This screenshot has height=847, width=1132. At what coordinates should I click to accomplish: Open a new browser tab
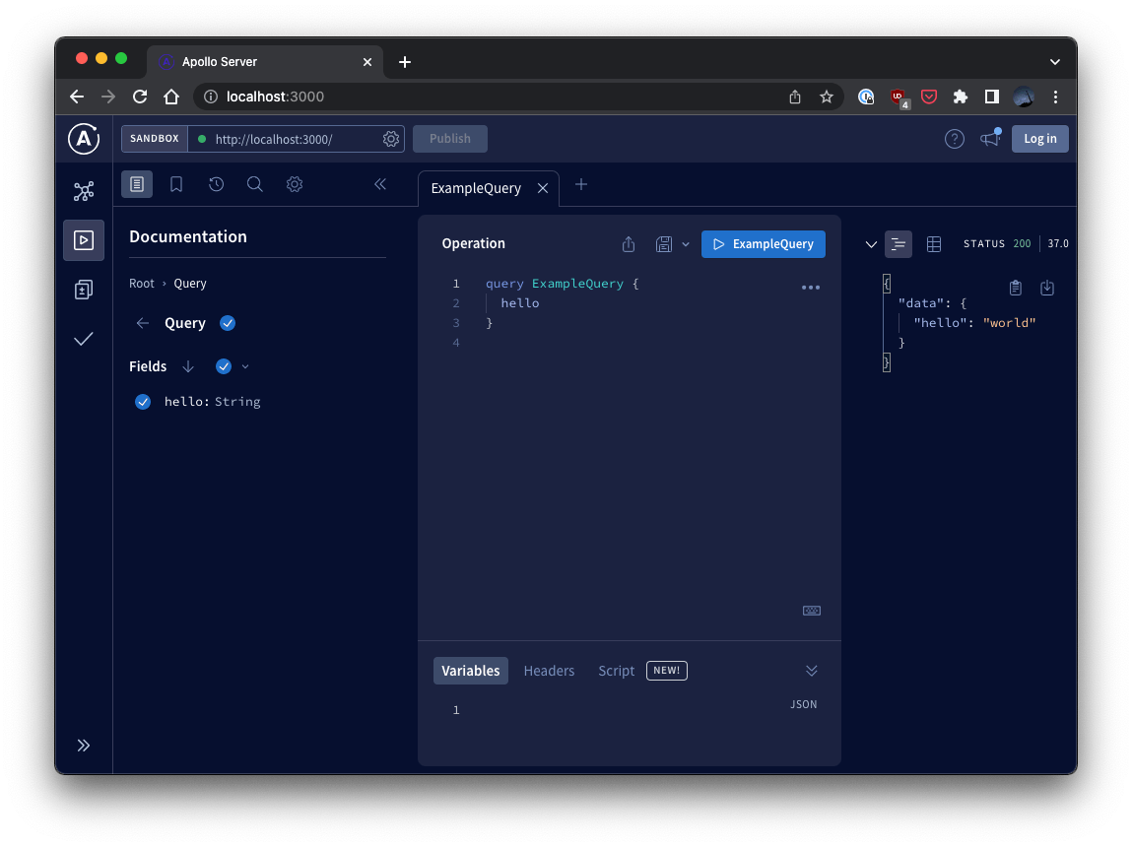(405, 62)
